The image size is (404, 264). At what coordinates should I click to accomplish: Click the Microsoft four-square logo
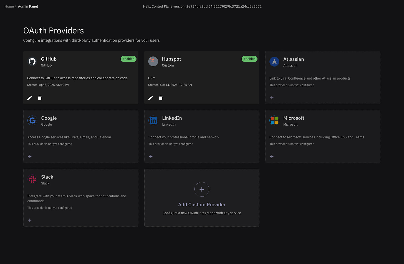(x=274, y=120)
